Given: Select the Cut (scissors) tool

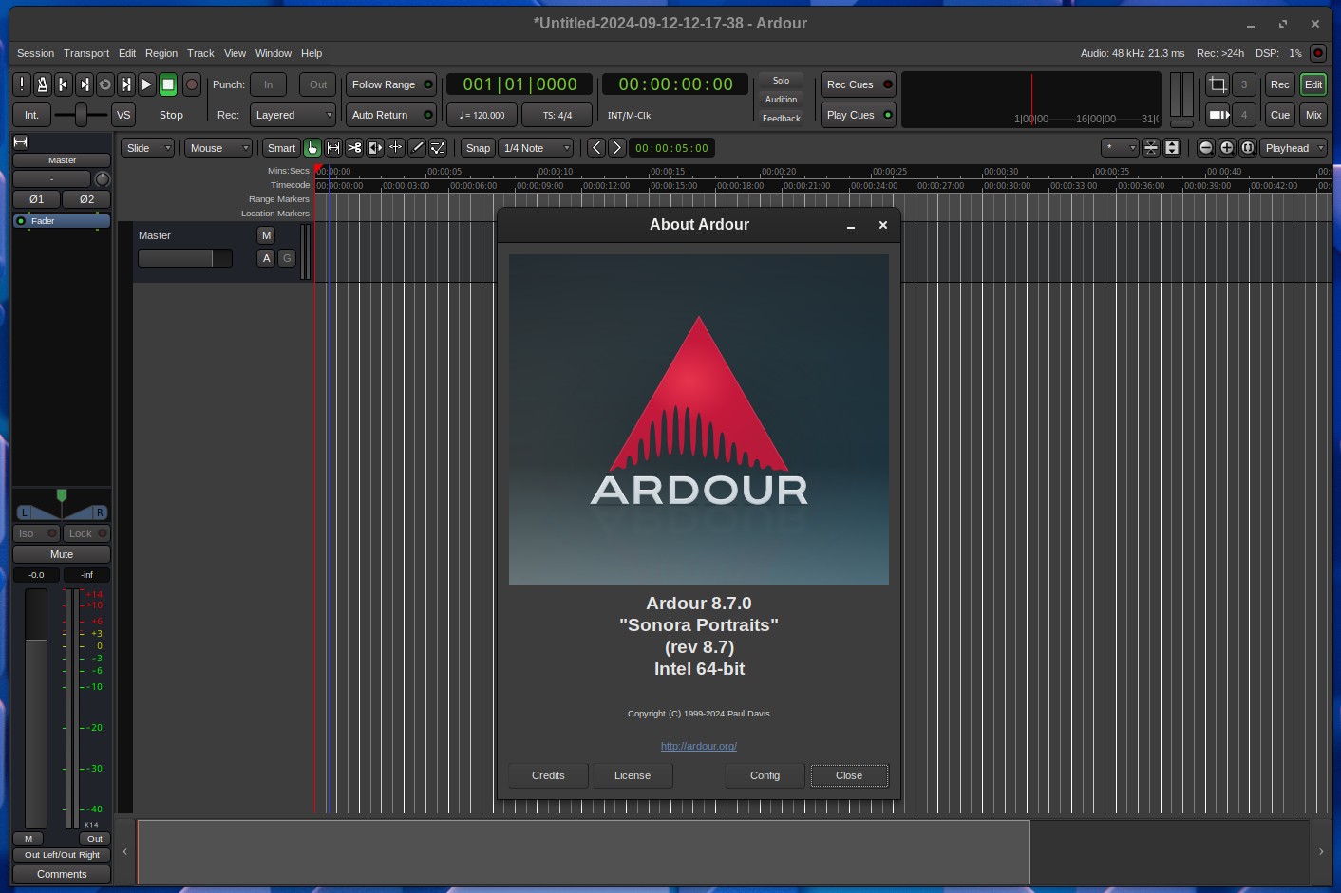Looking at the screenshot, I should (354, 148).
